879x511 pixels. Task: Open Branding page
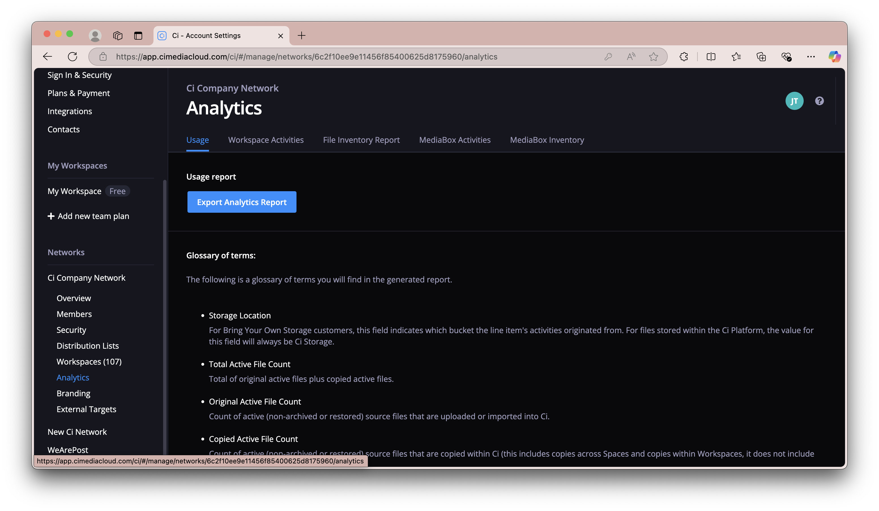point(73,393)
